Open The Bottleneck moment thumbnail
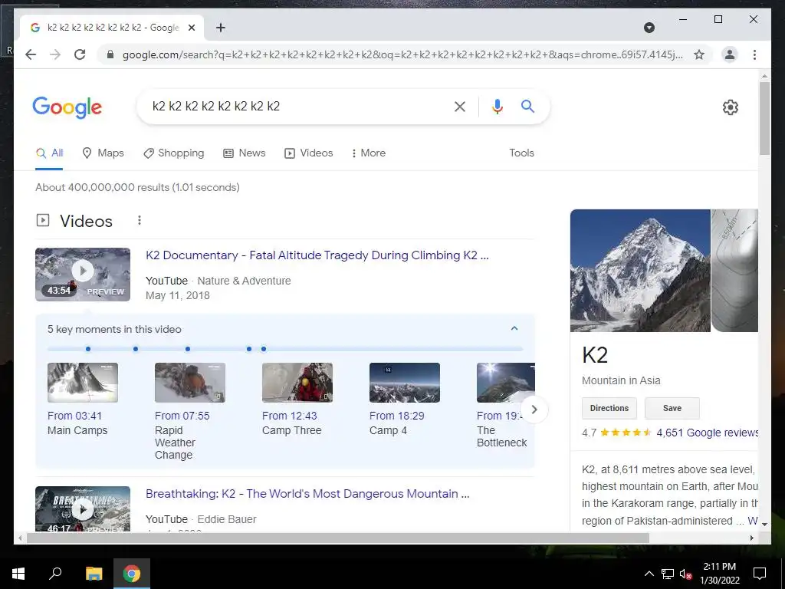The height and width of the screenshot is (589, 785). click(x=506, y=383)
